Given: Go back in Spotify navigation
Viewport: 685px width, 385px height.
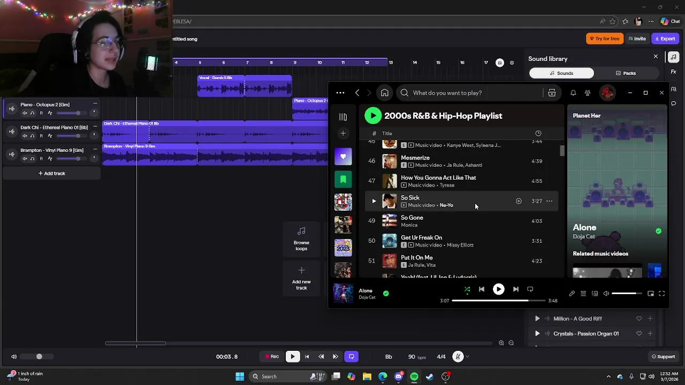Looking at the screenshot, I should 357,93.
